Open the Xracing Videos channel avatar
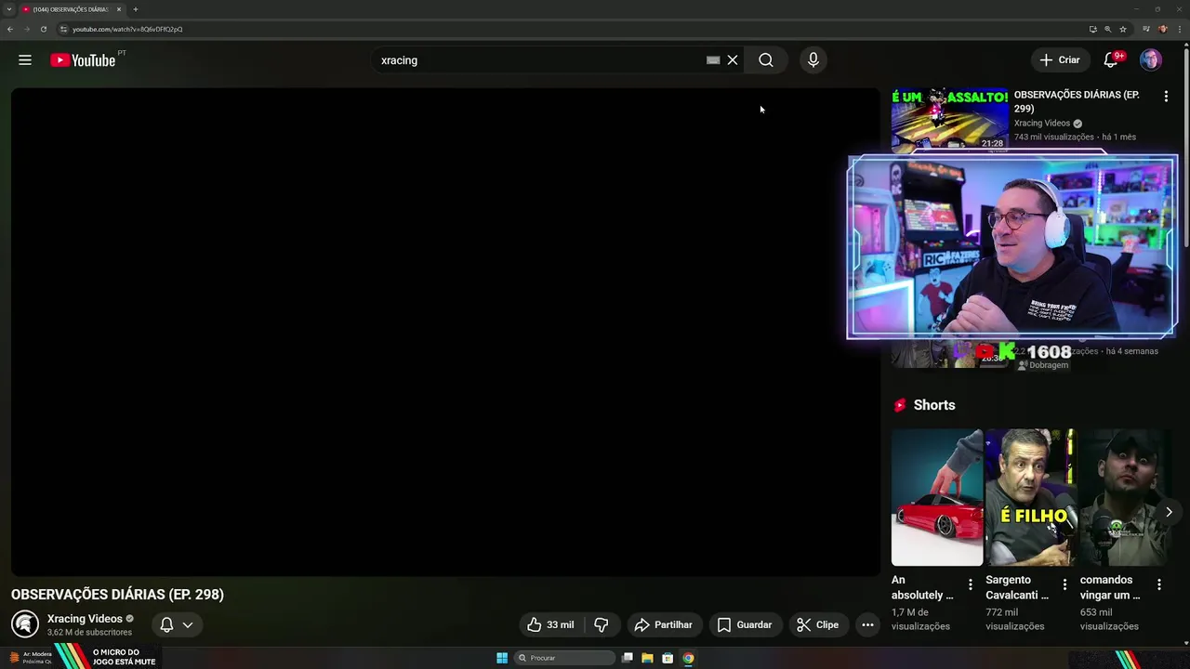The height and width of the screenshot is (669, 1190). point(25,624)
